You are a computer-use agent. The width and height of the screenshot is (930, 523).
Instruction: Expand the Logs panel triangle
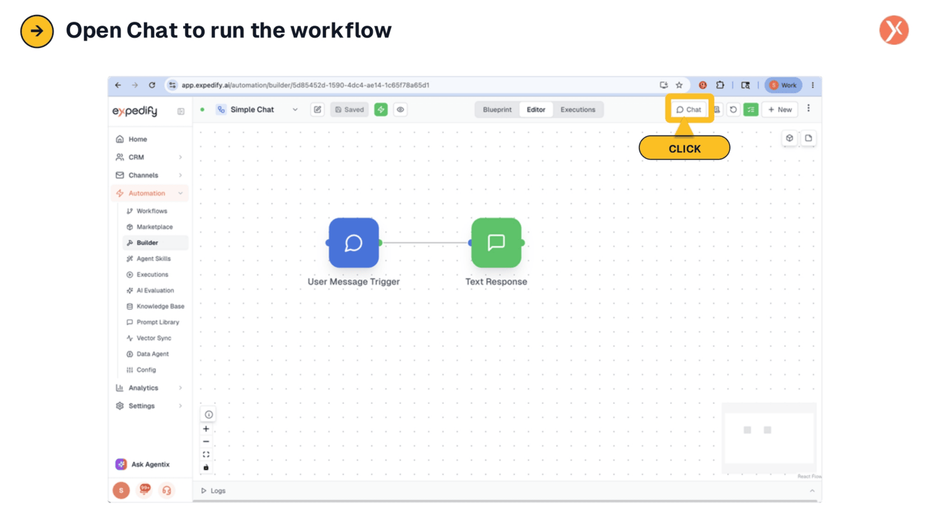click(203, 491)
